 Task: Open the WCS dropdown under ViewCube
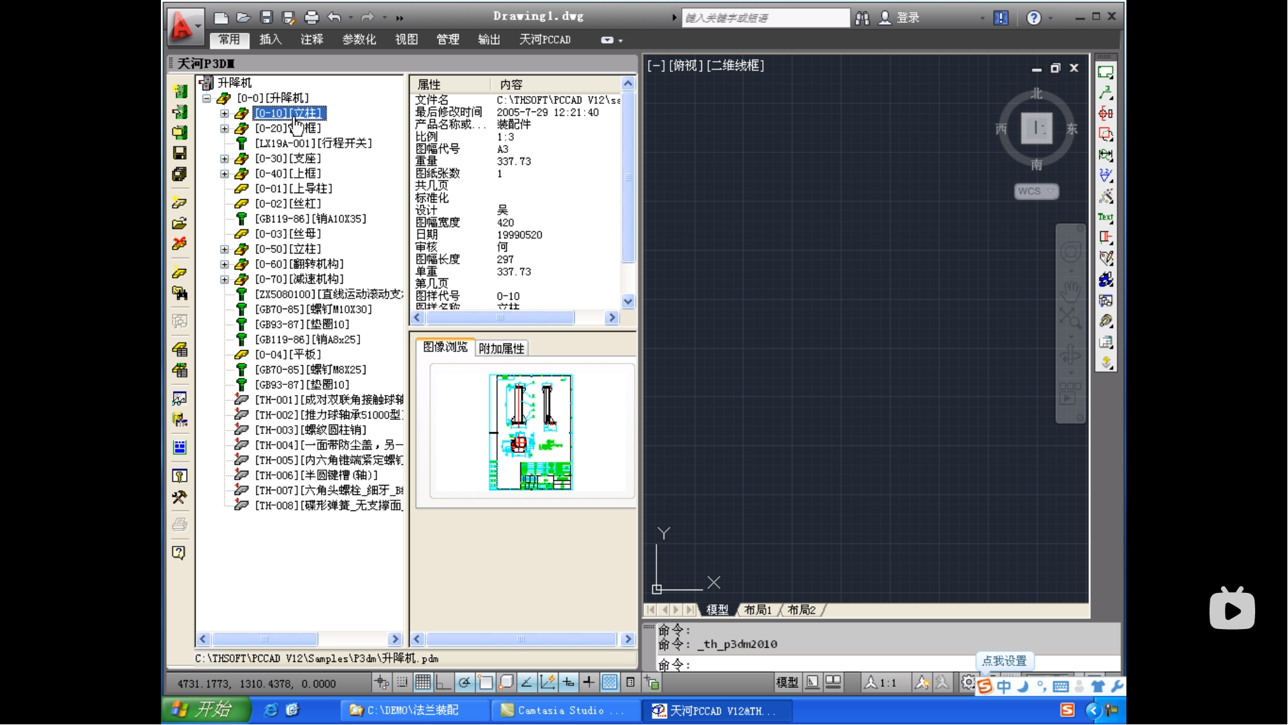[x=1036, y=191]
